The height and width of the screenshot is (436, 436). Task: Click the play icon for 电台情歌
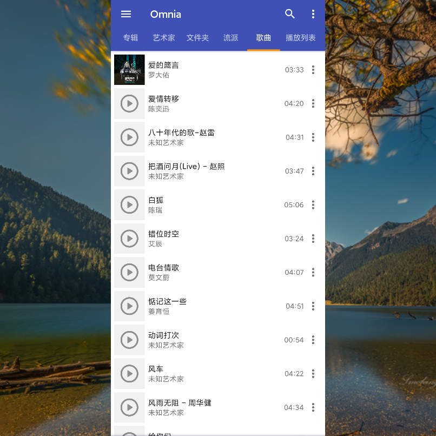click(129, 272)
